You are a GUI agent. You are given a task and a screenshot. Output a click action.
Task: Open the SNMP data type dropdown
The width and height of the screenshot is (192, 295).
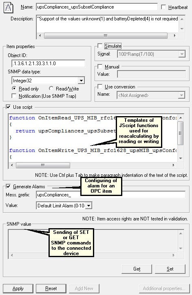pyautogui.click(x=81, y=81)
